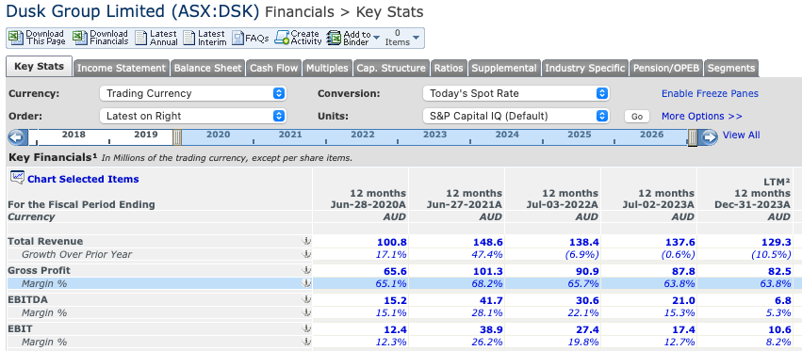The height and width of the screenshot is (351, 802).
Task: Click Download Financials Excel icon
Action: (x=80, y=38)
